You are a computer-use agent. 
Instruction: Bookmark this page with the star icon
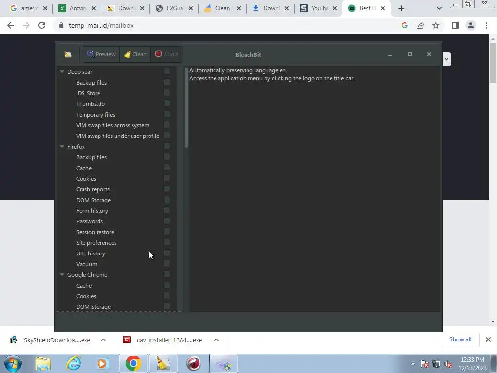pos(436,25)
